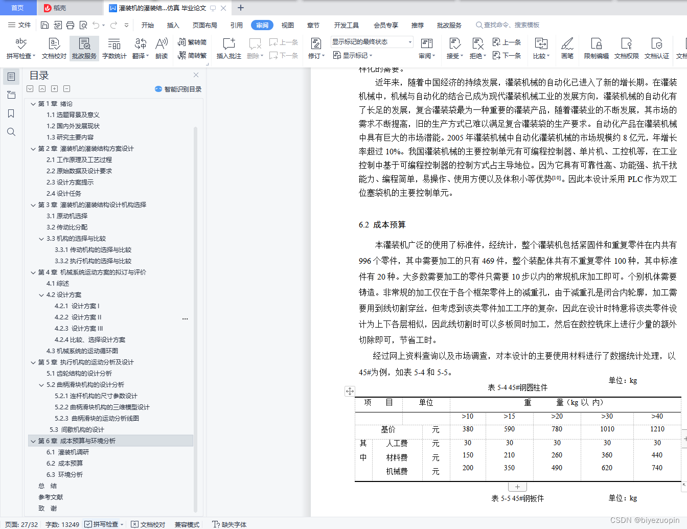Screen dimensions: 687x529
Task: Click the add-row plus button below table
Action: (517, 487)
